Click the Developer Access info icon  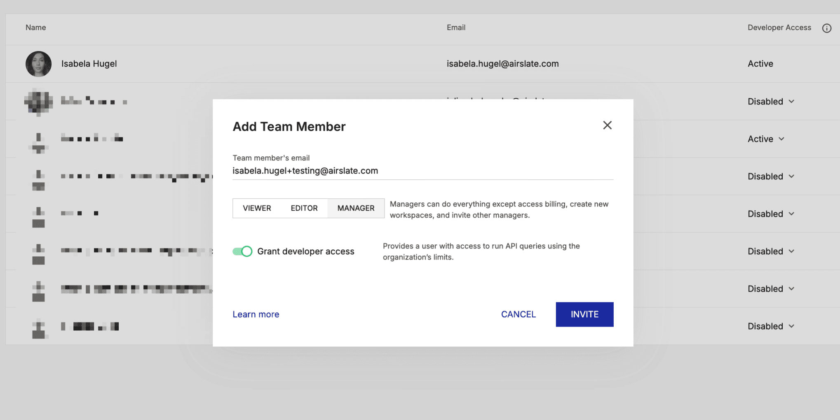[826, 28]
